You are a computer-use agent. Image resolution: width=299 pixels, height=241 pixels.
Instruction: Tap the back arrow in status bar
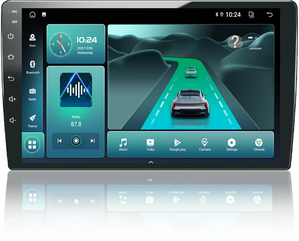269,15
